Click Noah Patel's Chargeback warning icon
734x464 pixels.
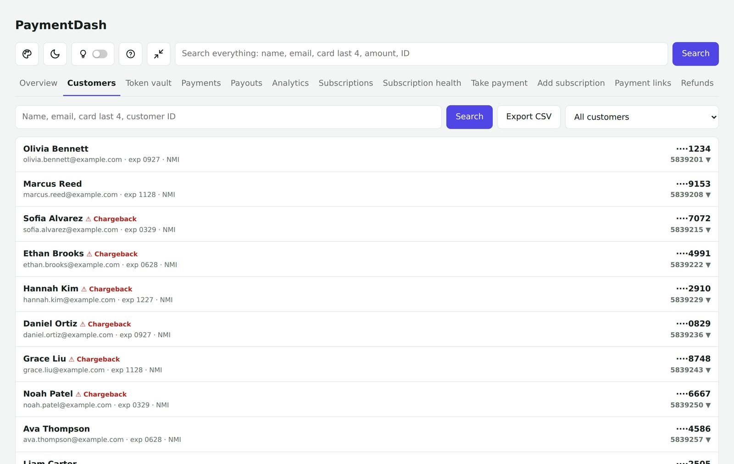coord(78,394)
